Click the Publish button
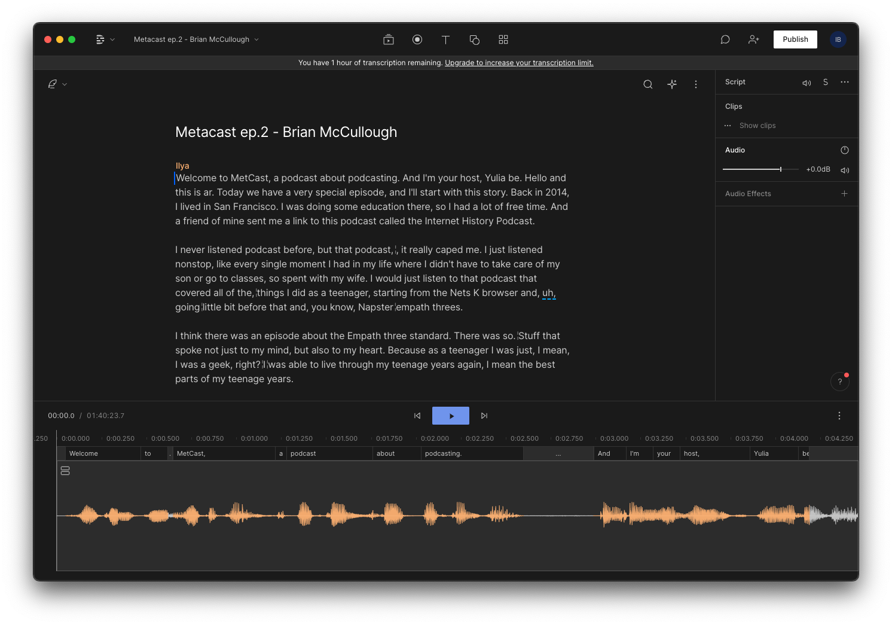 [795, 39]
